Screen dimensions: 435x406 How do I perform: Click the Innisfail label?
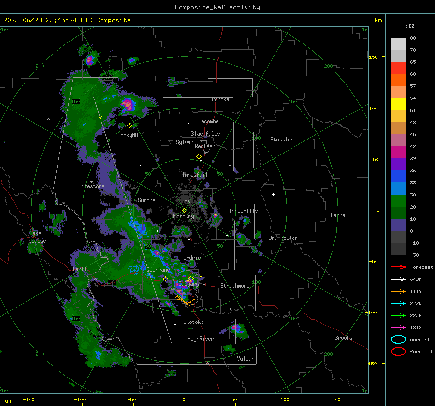coord(195,175)
